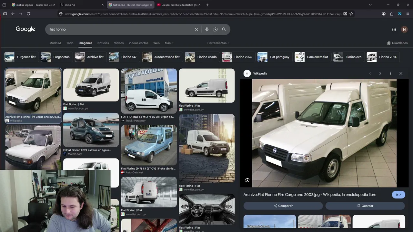Screen dimensions: 413x232
Task: Close the 'Inicio / X' tab
Action: tap(103, 5)
